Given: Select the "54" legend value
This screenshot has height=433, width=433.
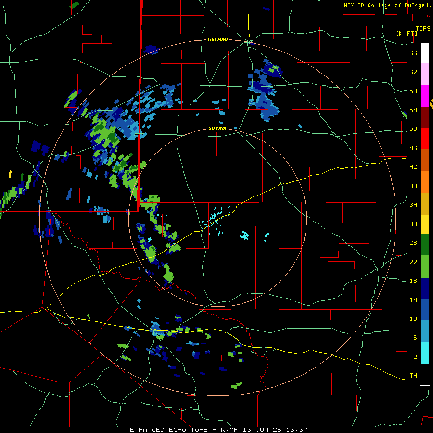Looking at the screenshot, I should tap(413, 110).
